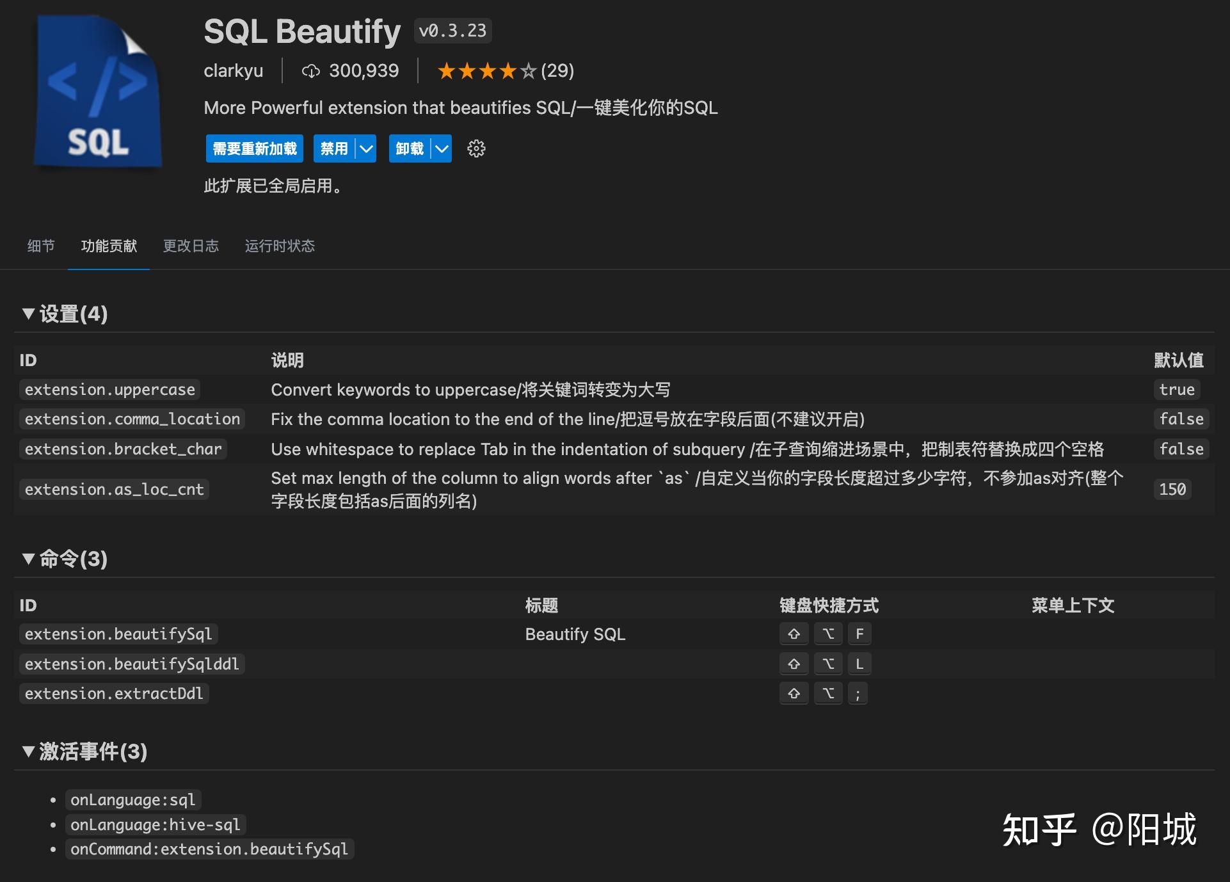Switch to the 运行时状态 tab

tap(279, 246)
